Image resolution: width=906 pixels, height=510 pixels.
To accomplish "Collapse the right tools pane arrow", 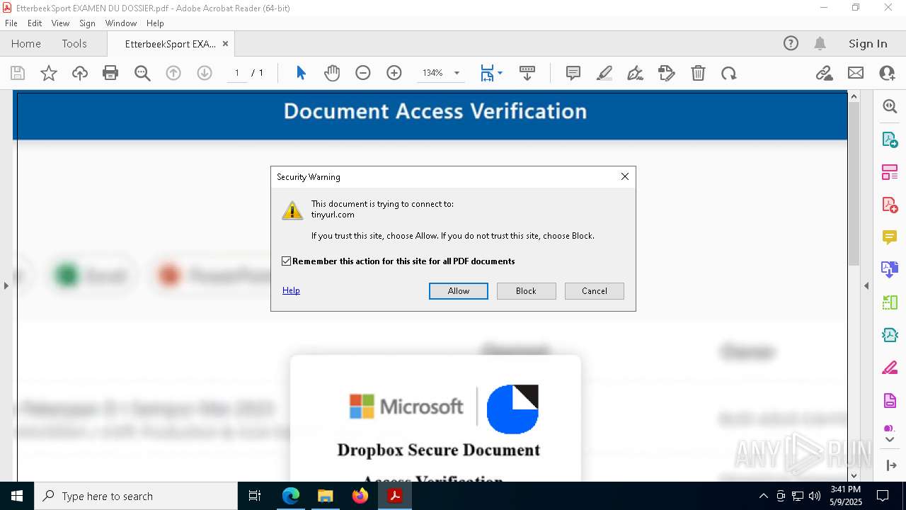I will 866,285.
